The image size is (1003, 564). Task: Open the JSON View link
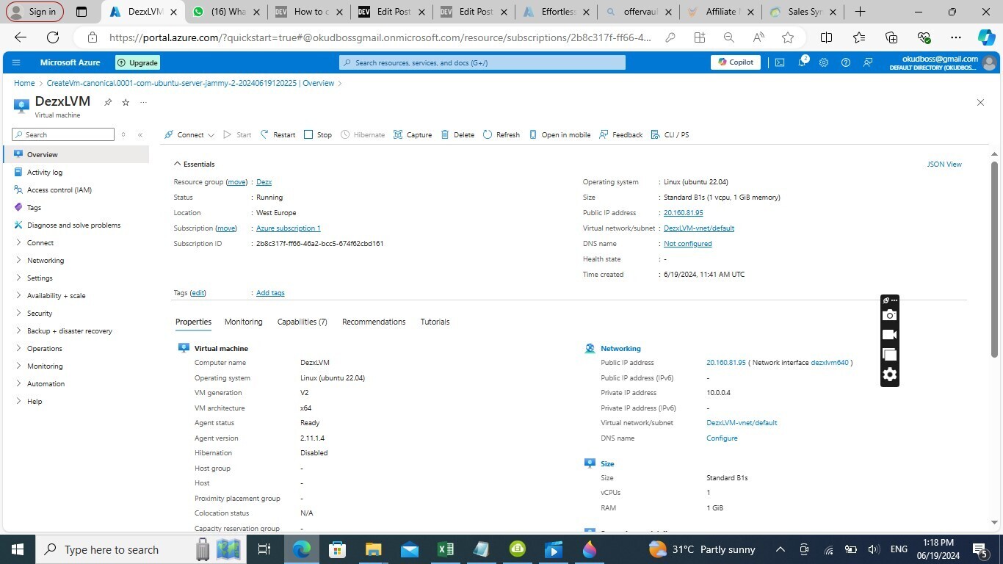pyautogui.click(x=944, y=164)
